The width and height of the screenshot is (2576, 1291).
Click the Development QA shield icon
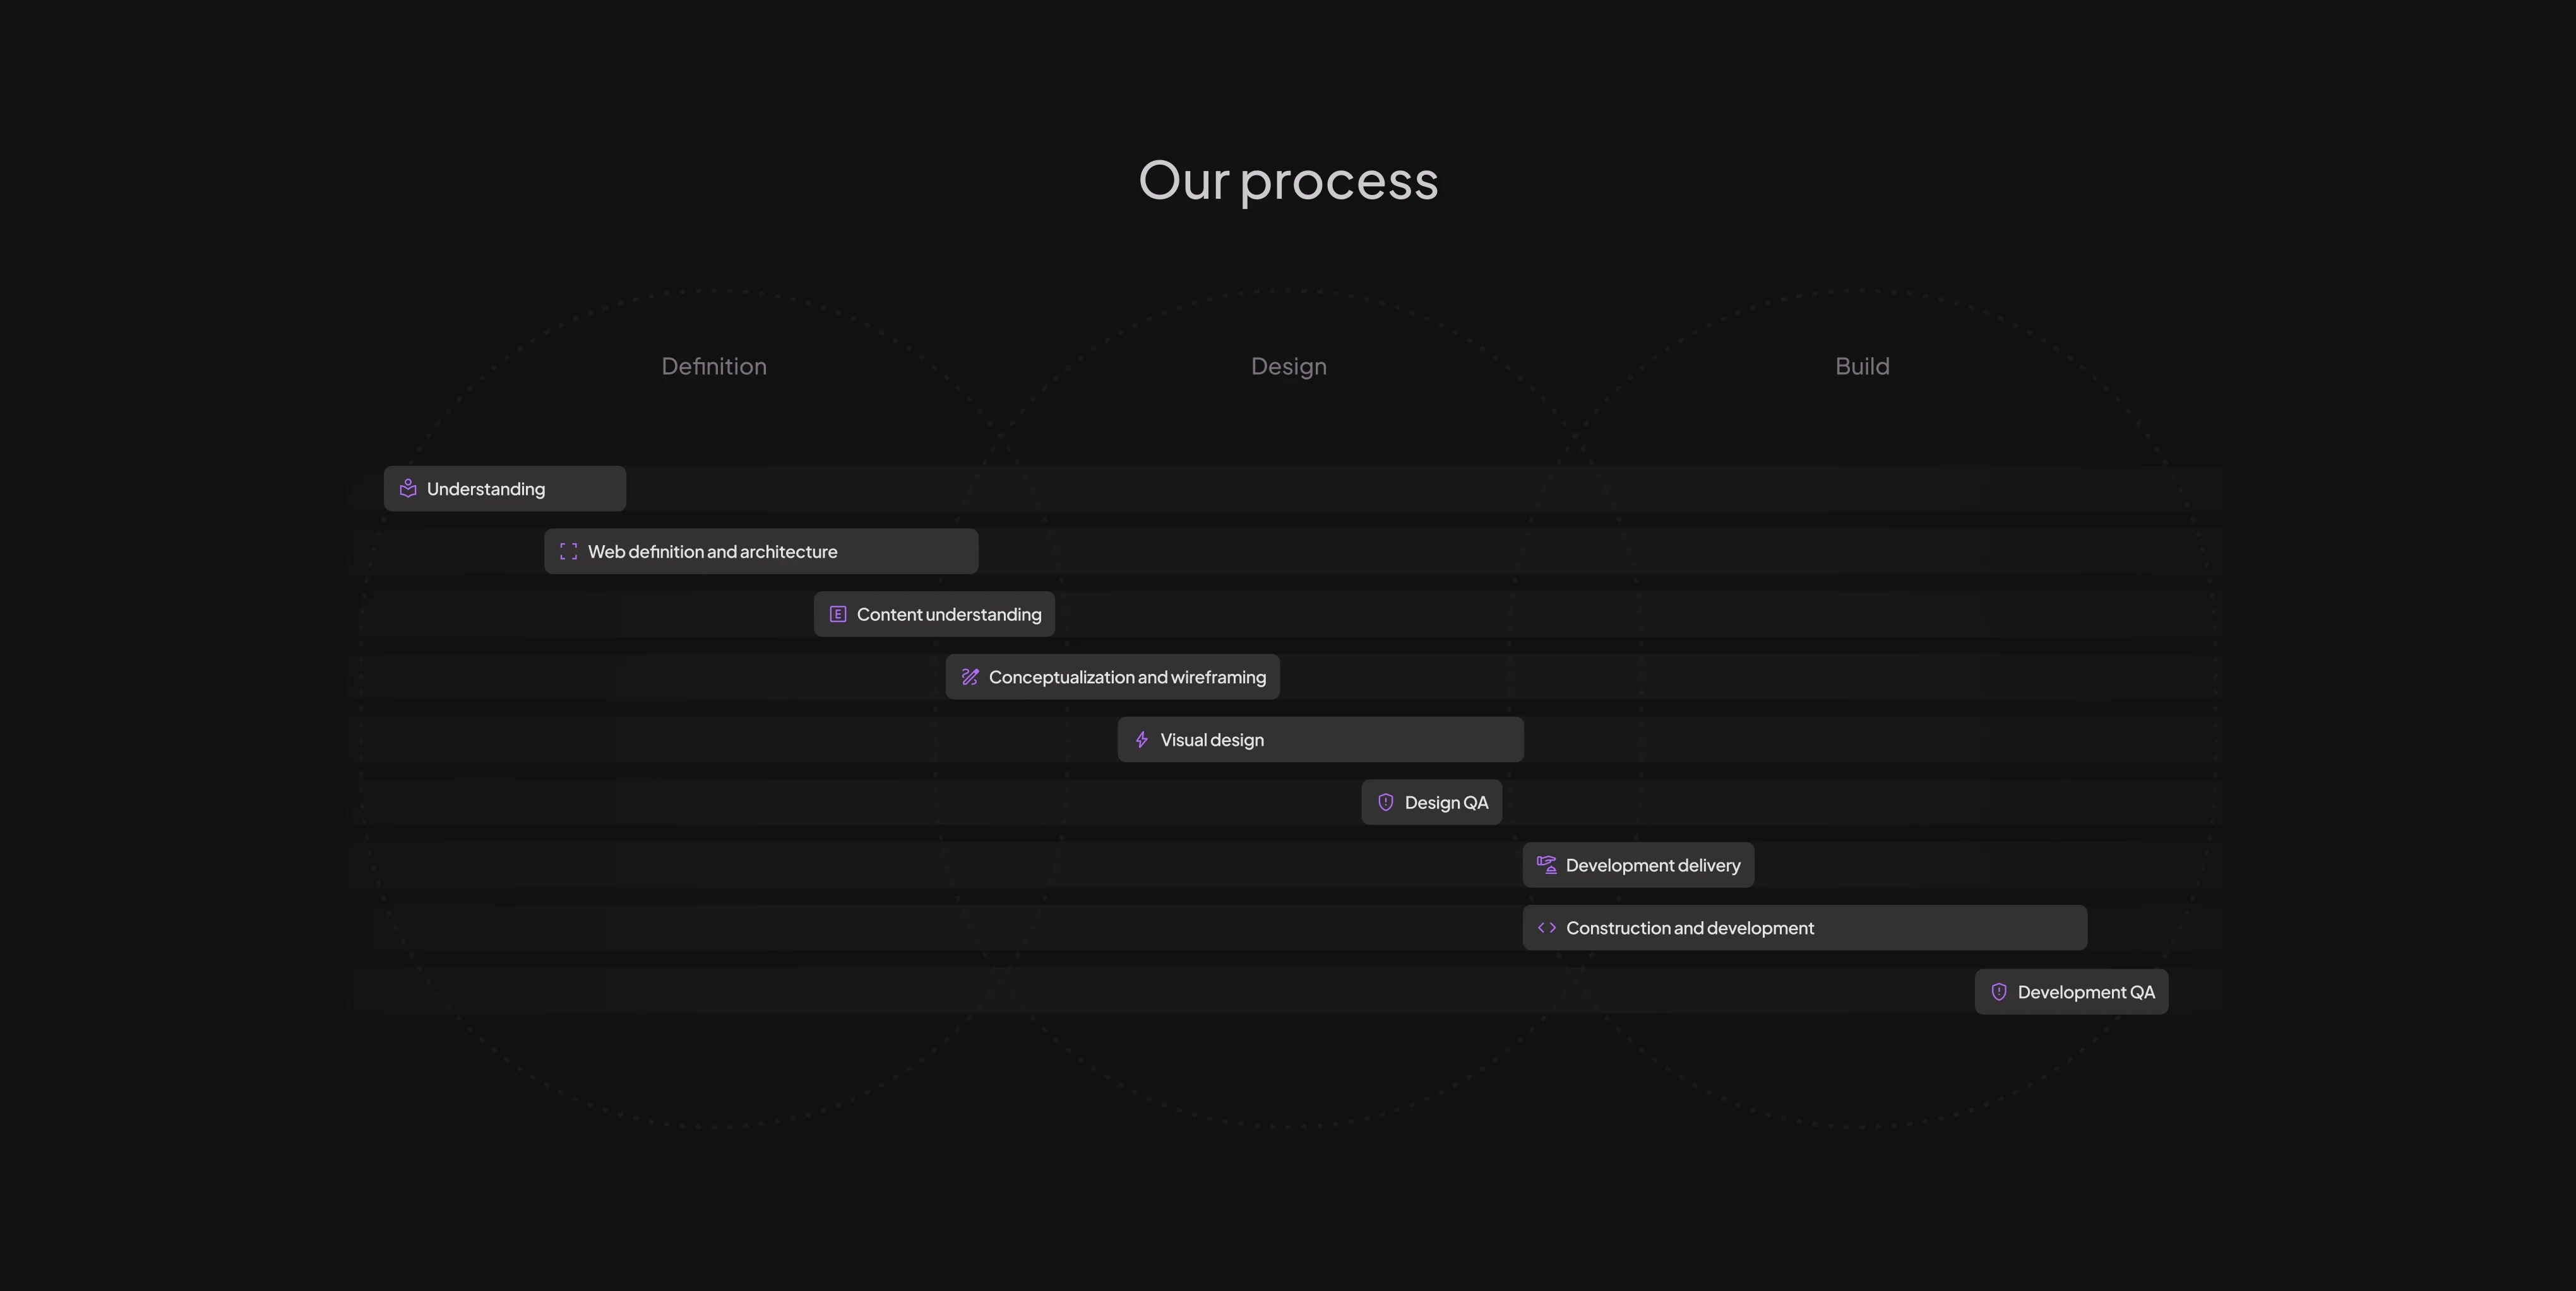(x=1998, y=989)
